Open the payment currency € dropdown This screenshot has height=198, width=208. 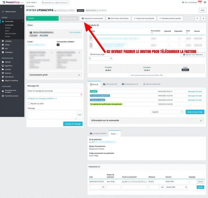tap(162, 187)
